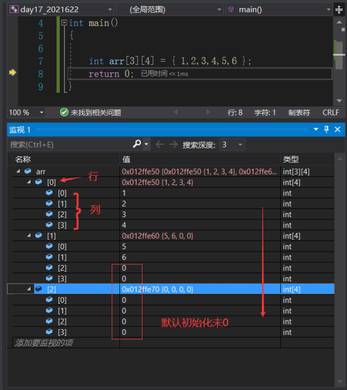
Task: Collapse the arr [0] row node
Action: [29, 182]
